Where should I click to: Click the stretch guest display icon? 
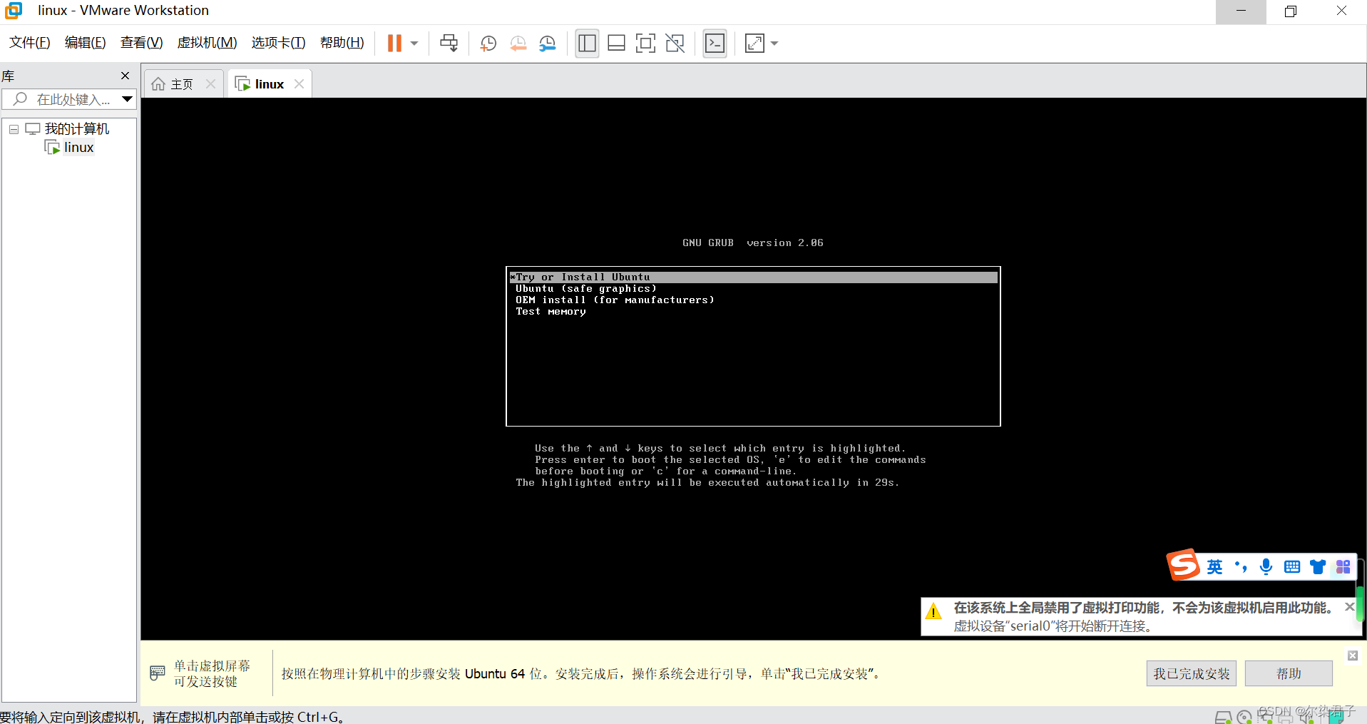click(754, 44)
